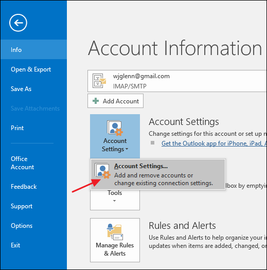
Task: Open the wjglenn@gmail.com account selector
Action: (177, 81)
